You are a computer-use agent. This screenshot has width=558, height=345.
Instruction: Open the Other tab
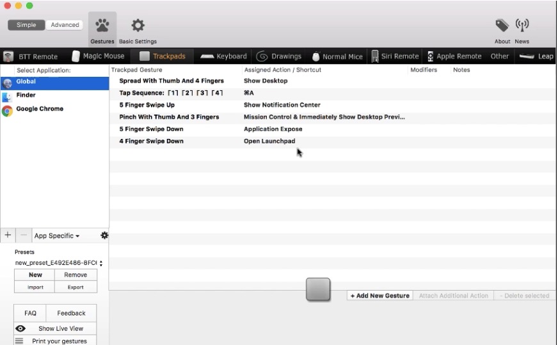[499, 56]
